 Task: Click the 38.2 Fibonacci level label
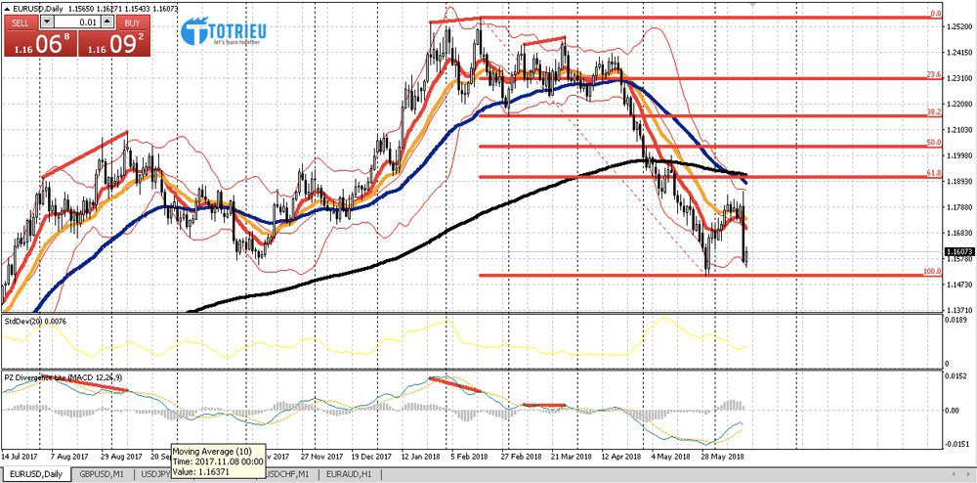point(933,112)
